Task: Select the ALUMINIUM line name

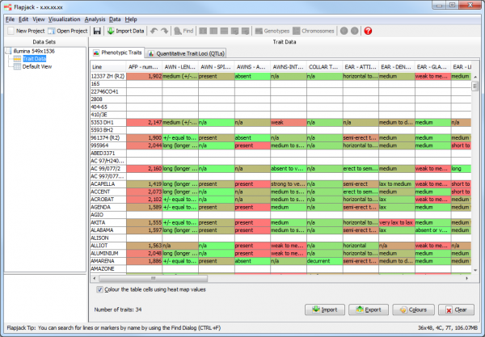Action: point(108,253)
